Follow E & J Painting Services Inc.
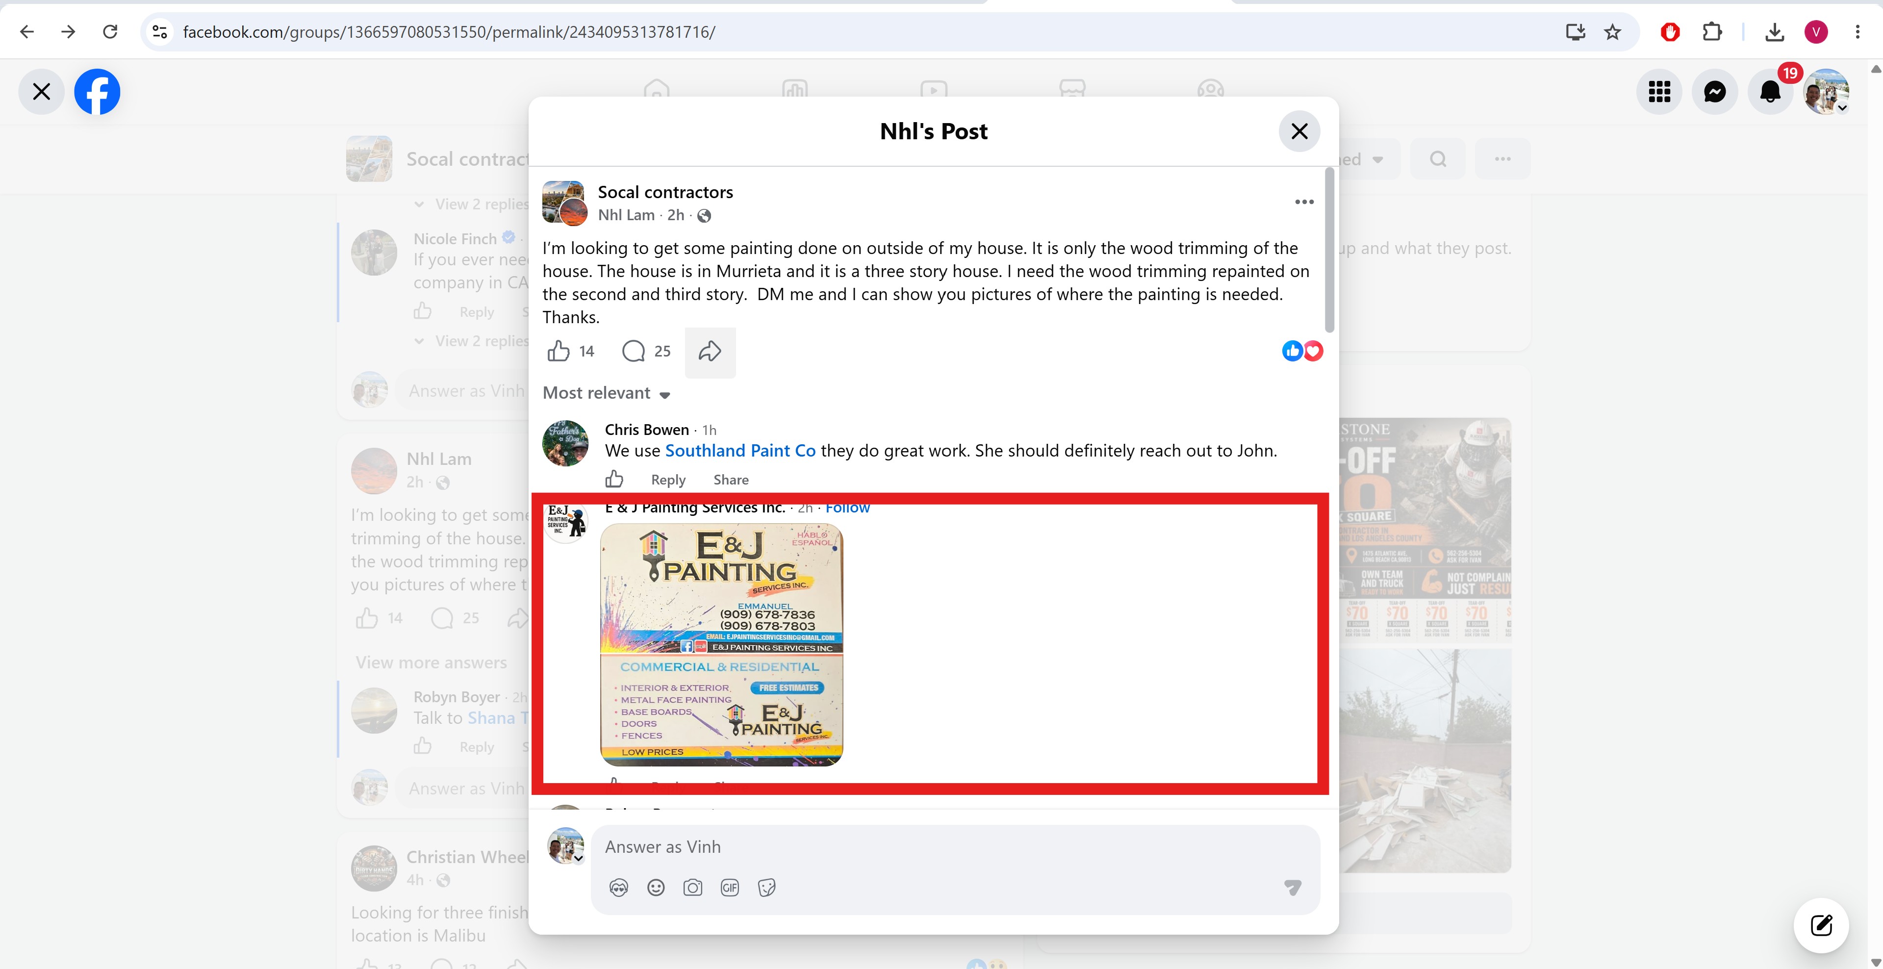The width and height of the screenshot is (1883, 969). pyautogui.click(x=847, y=508)
